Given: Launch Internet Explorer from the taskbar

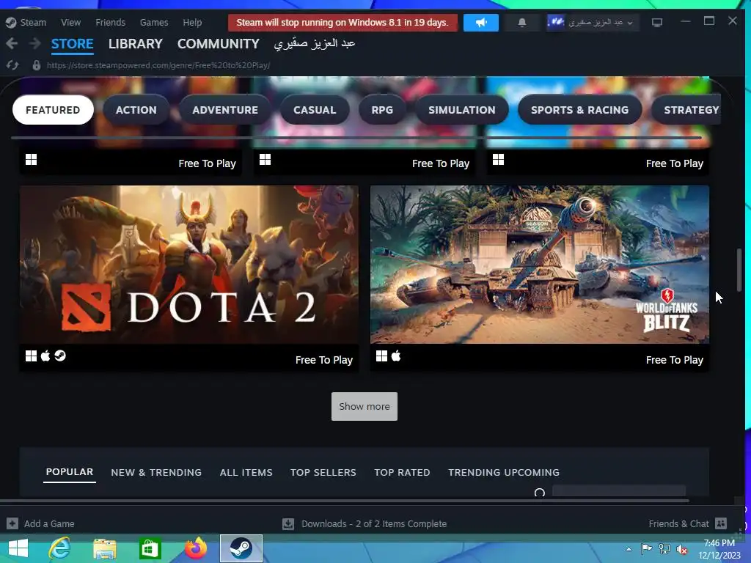Looking at the screenshot, I should coord(60,548).
